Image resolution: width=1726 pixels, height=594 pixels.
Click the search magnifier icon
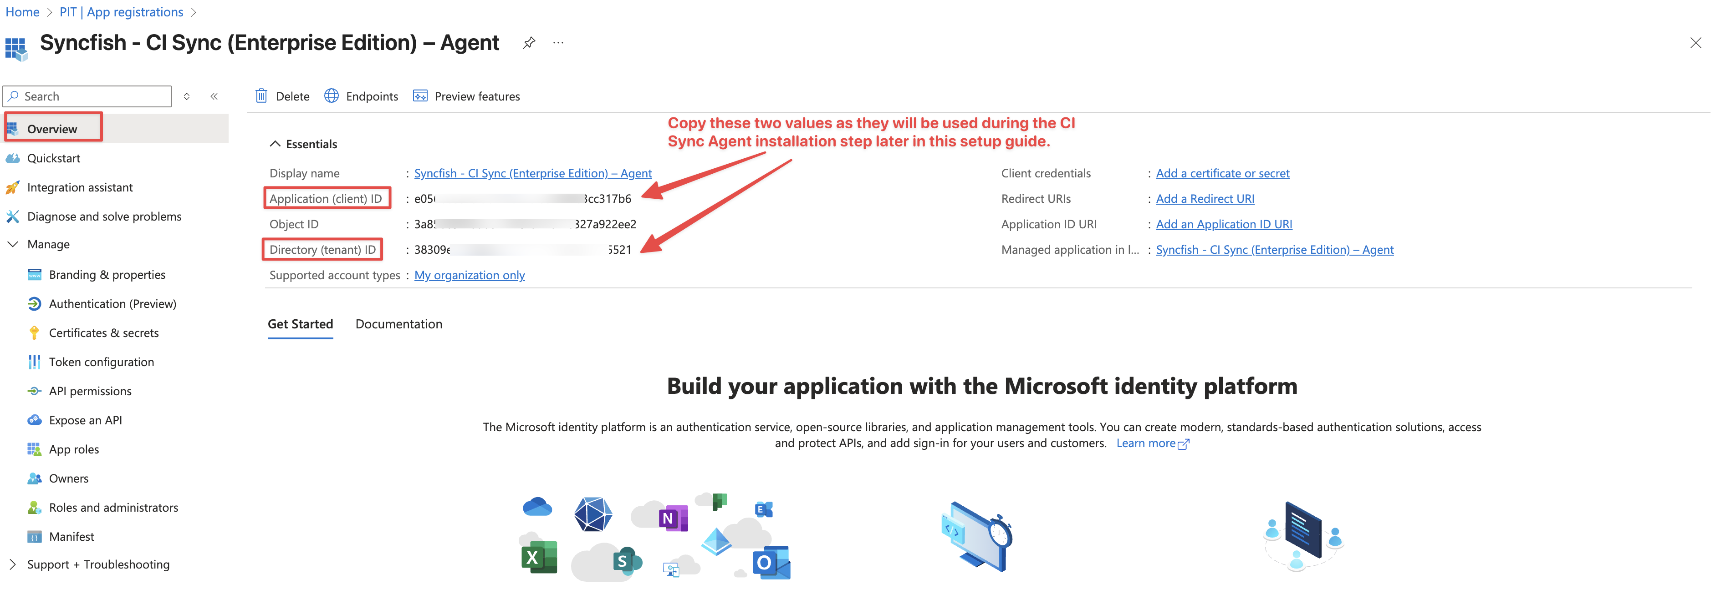point(13,96)
